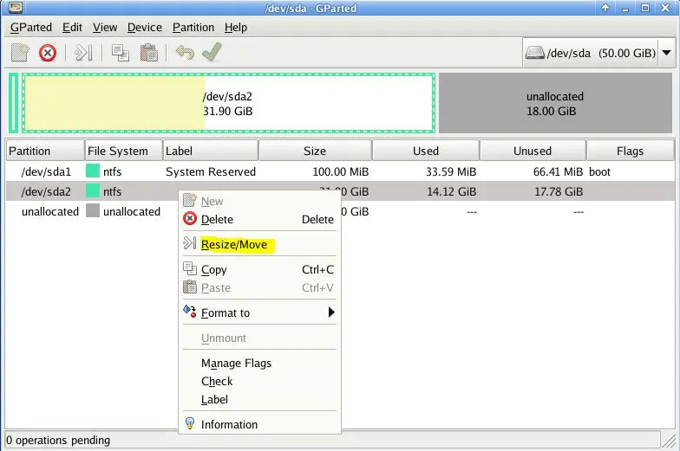Click the red delete icon in context menu
Image resolution: width=680 pixels, height=451 pixels.
pos(190,218)
